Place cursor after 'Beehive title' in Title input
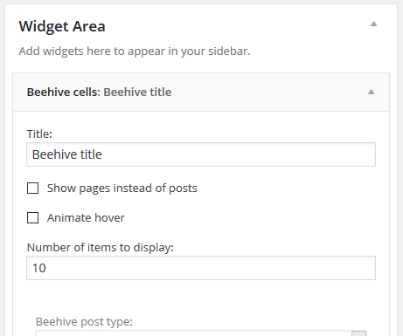 pyautogui.click(x=102, y=154)
